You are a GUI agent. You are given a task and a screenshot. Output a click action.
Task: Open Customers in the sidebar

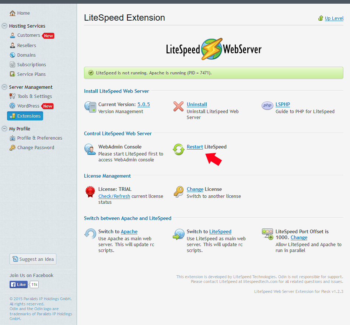[x=29, y=35]
